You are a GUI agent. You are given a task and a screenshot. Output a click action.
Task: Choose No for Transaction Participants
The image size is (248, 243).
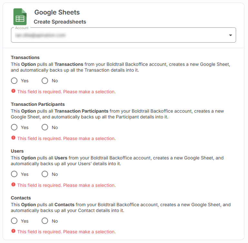[x=45, y=127]
